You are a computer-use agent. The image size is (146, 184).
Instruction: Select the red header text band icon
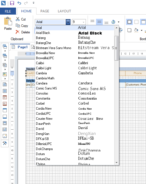click(x=5, y=97)
